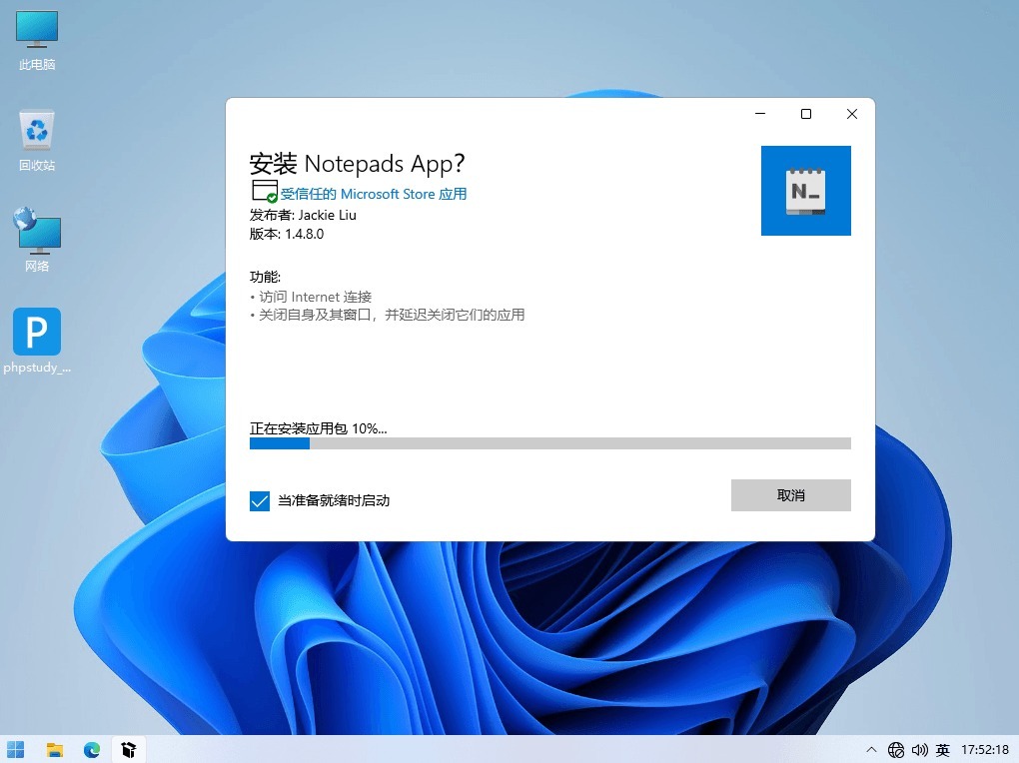The width and height of the screenshot is (1019, 763).
Task: Uncheck 当准备就绪时启动 checkbox
Action: tap(260, 500)
